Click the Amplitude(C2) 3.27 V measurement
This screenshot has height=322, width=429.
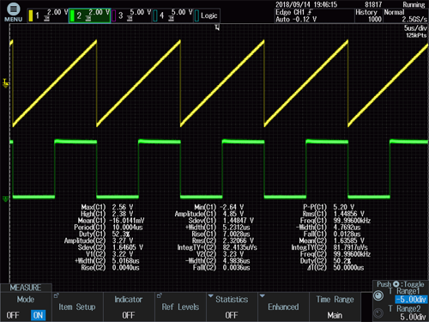(99, 240)
